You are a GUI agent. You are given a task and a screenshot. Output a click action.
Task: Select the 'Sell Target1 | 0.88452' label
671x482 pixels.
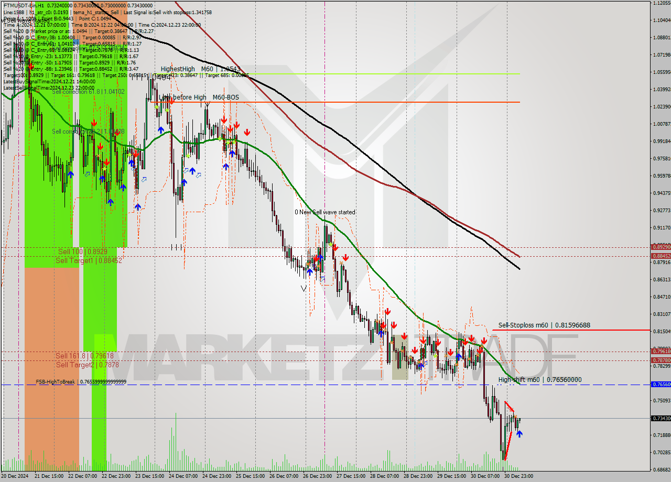pos(89,260)
